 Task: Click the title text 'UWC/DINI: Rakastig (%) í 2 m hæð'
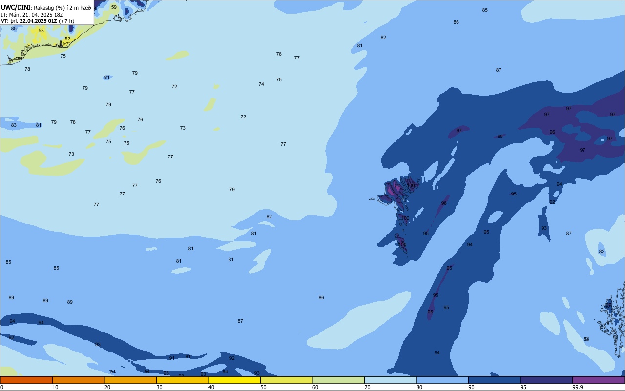46,7
